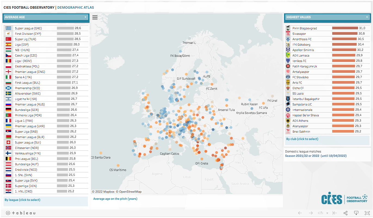Click the Germany flag beside Bundesliga (GER)
This screenshot has width=373, height=218.
pos(9,110)
